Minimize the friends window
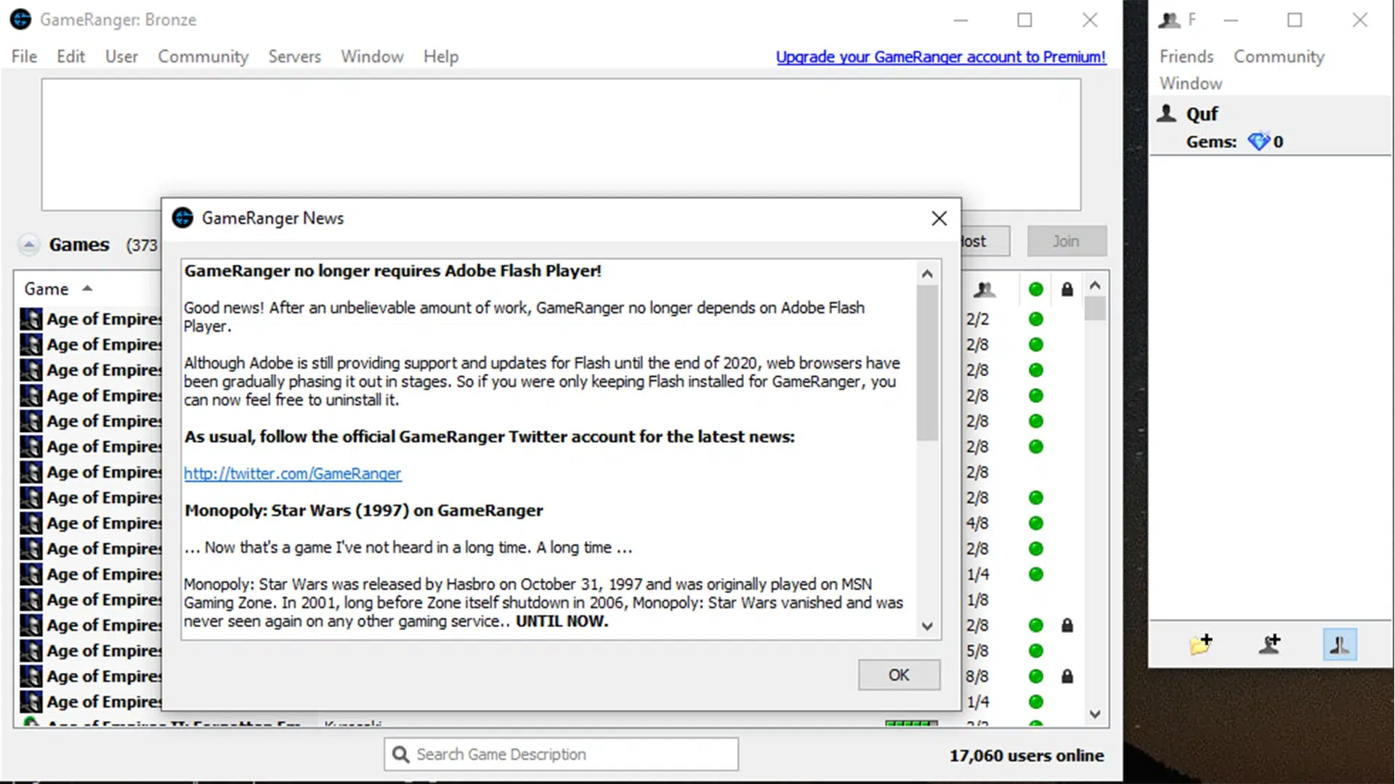This screenshot has width=1395, height=784. click(1230, 20)
